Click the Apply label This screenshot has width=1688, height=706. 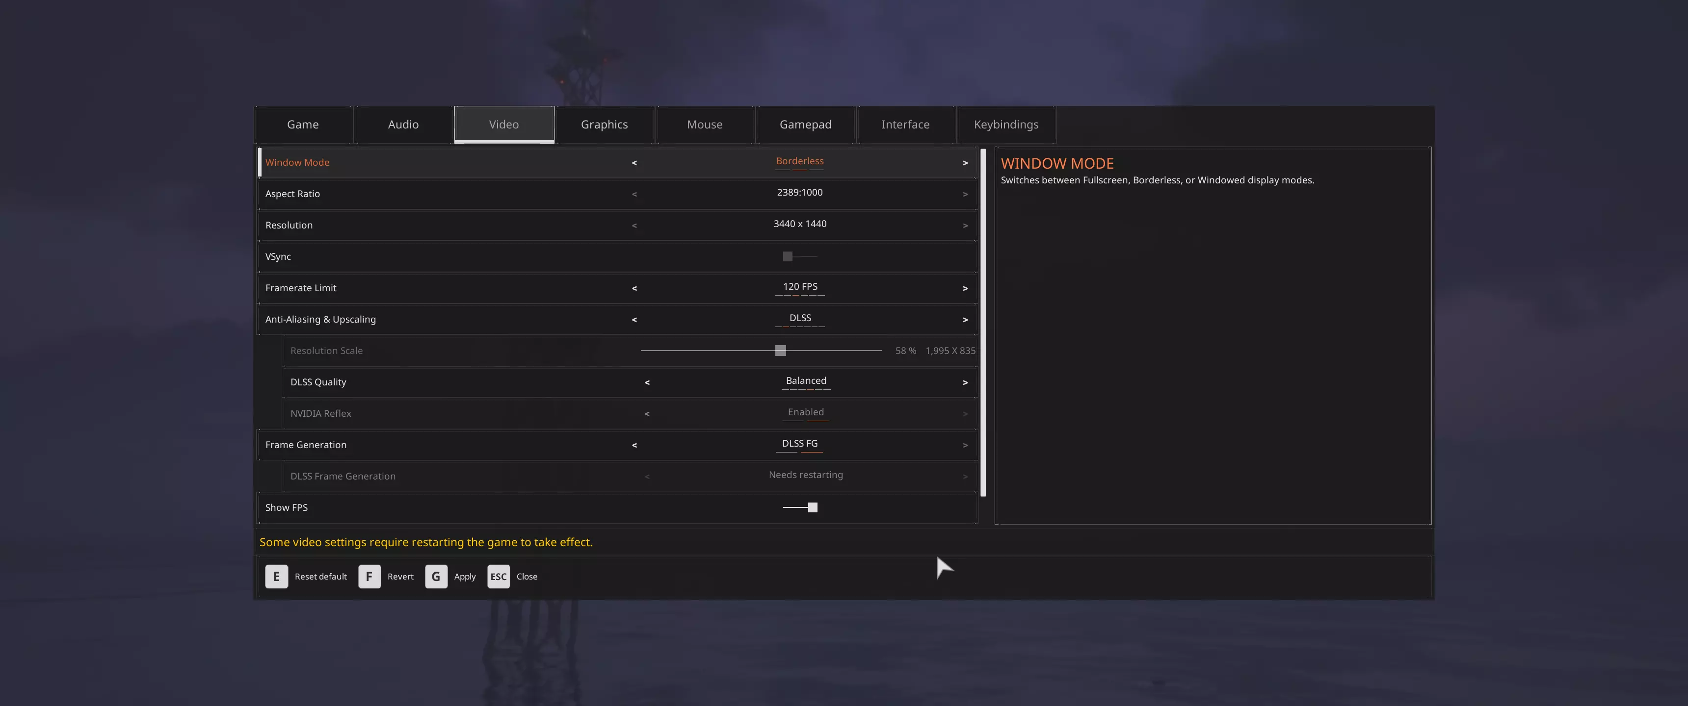(465, 577)
